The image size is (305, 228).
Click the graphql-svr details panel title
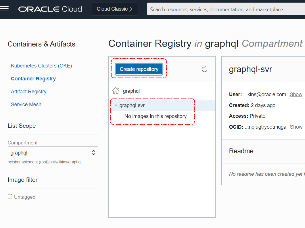click(x=250, y=69)
